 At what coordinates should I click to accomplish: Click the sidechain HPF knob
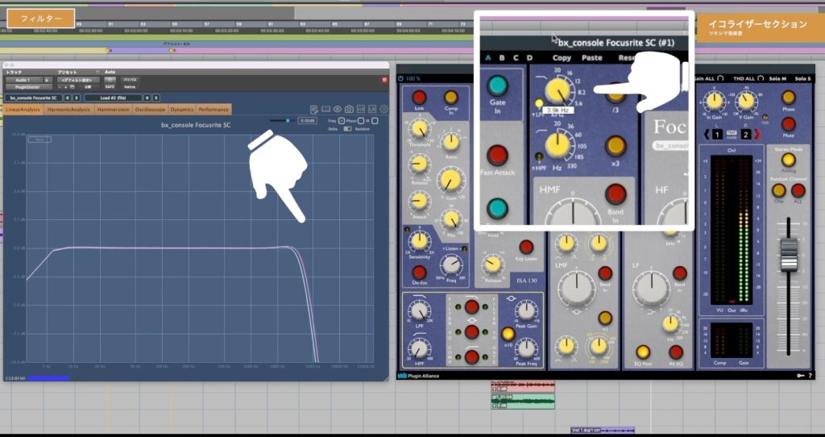(419, 348)
